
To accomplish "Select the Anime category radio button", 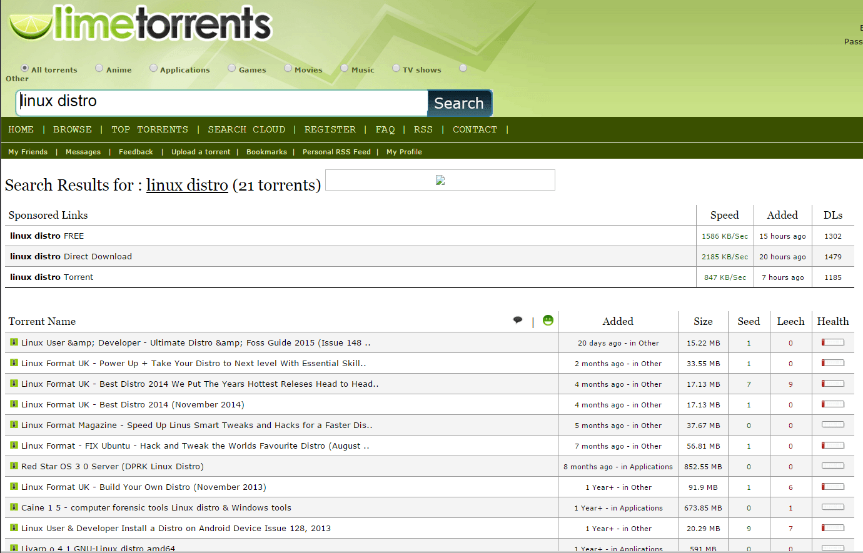I will 99,68.
